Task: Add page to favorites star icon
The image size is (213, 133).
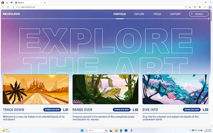Action: [190, 7]
